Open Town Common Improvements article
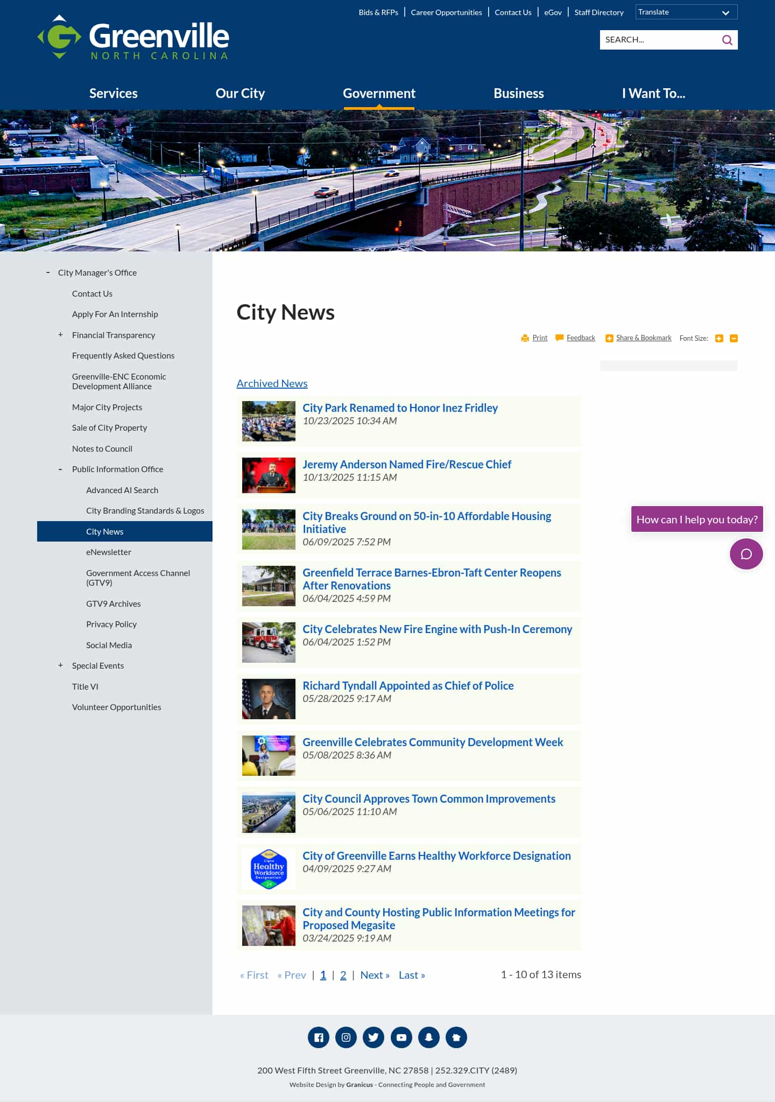775x1102 pixels. (429, 798)
